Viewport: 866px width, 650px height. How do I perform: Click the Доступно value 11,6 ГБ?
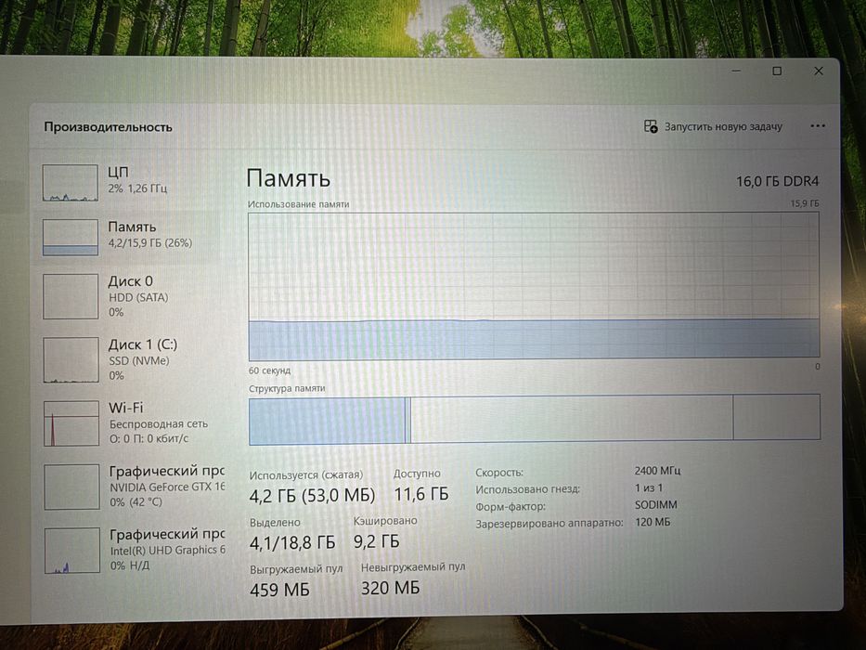point(420,494)
